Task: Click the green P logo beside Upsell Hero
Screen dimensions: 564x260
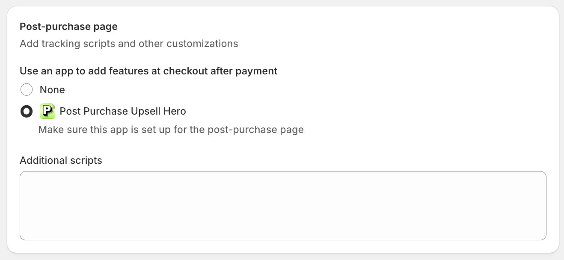Action: 47,111
